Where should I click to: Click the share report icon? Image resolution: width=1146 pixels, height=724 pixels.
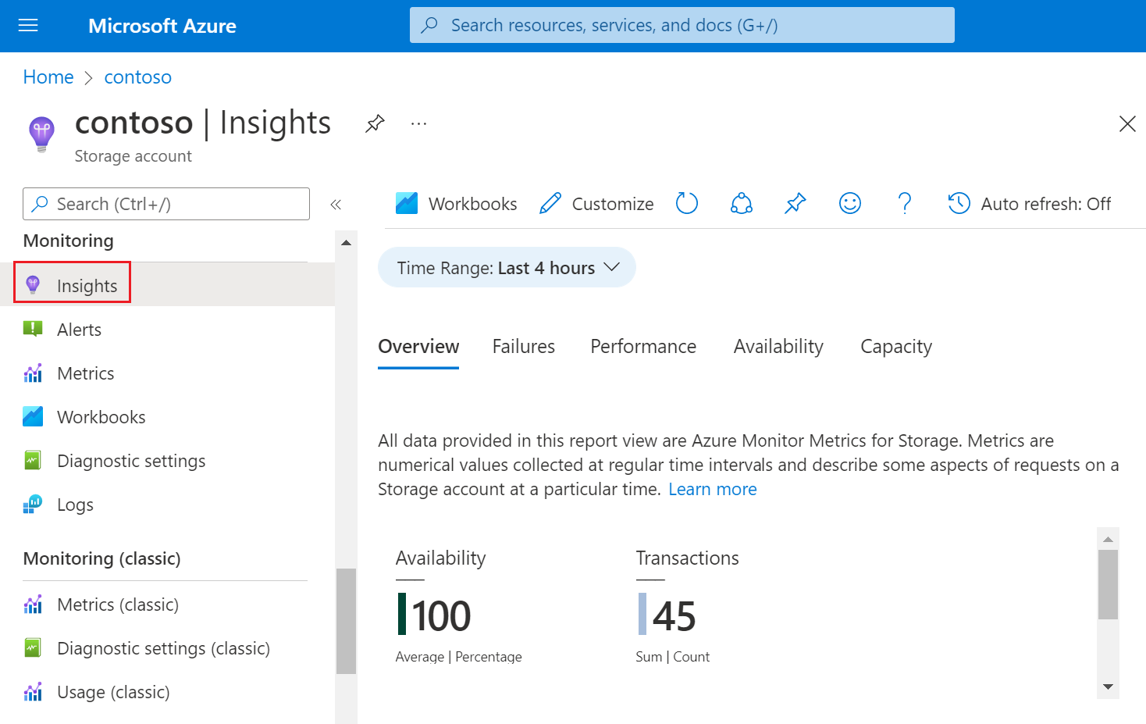pyautogui.click(x=742, y=203)
